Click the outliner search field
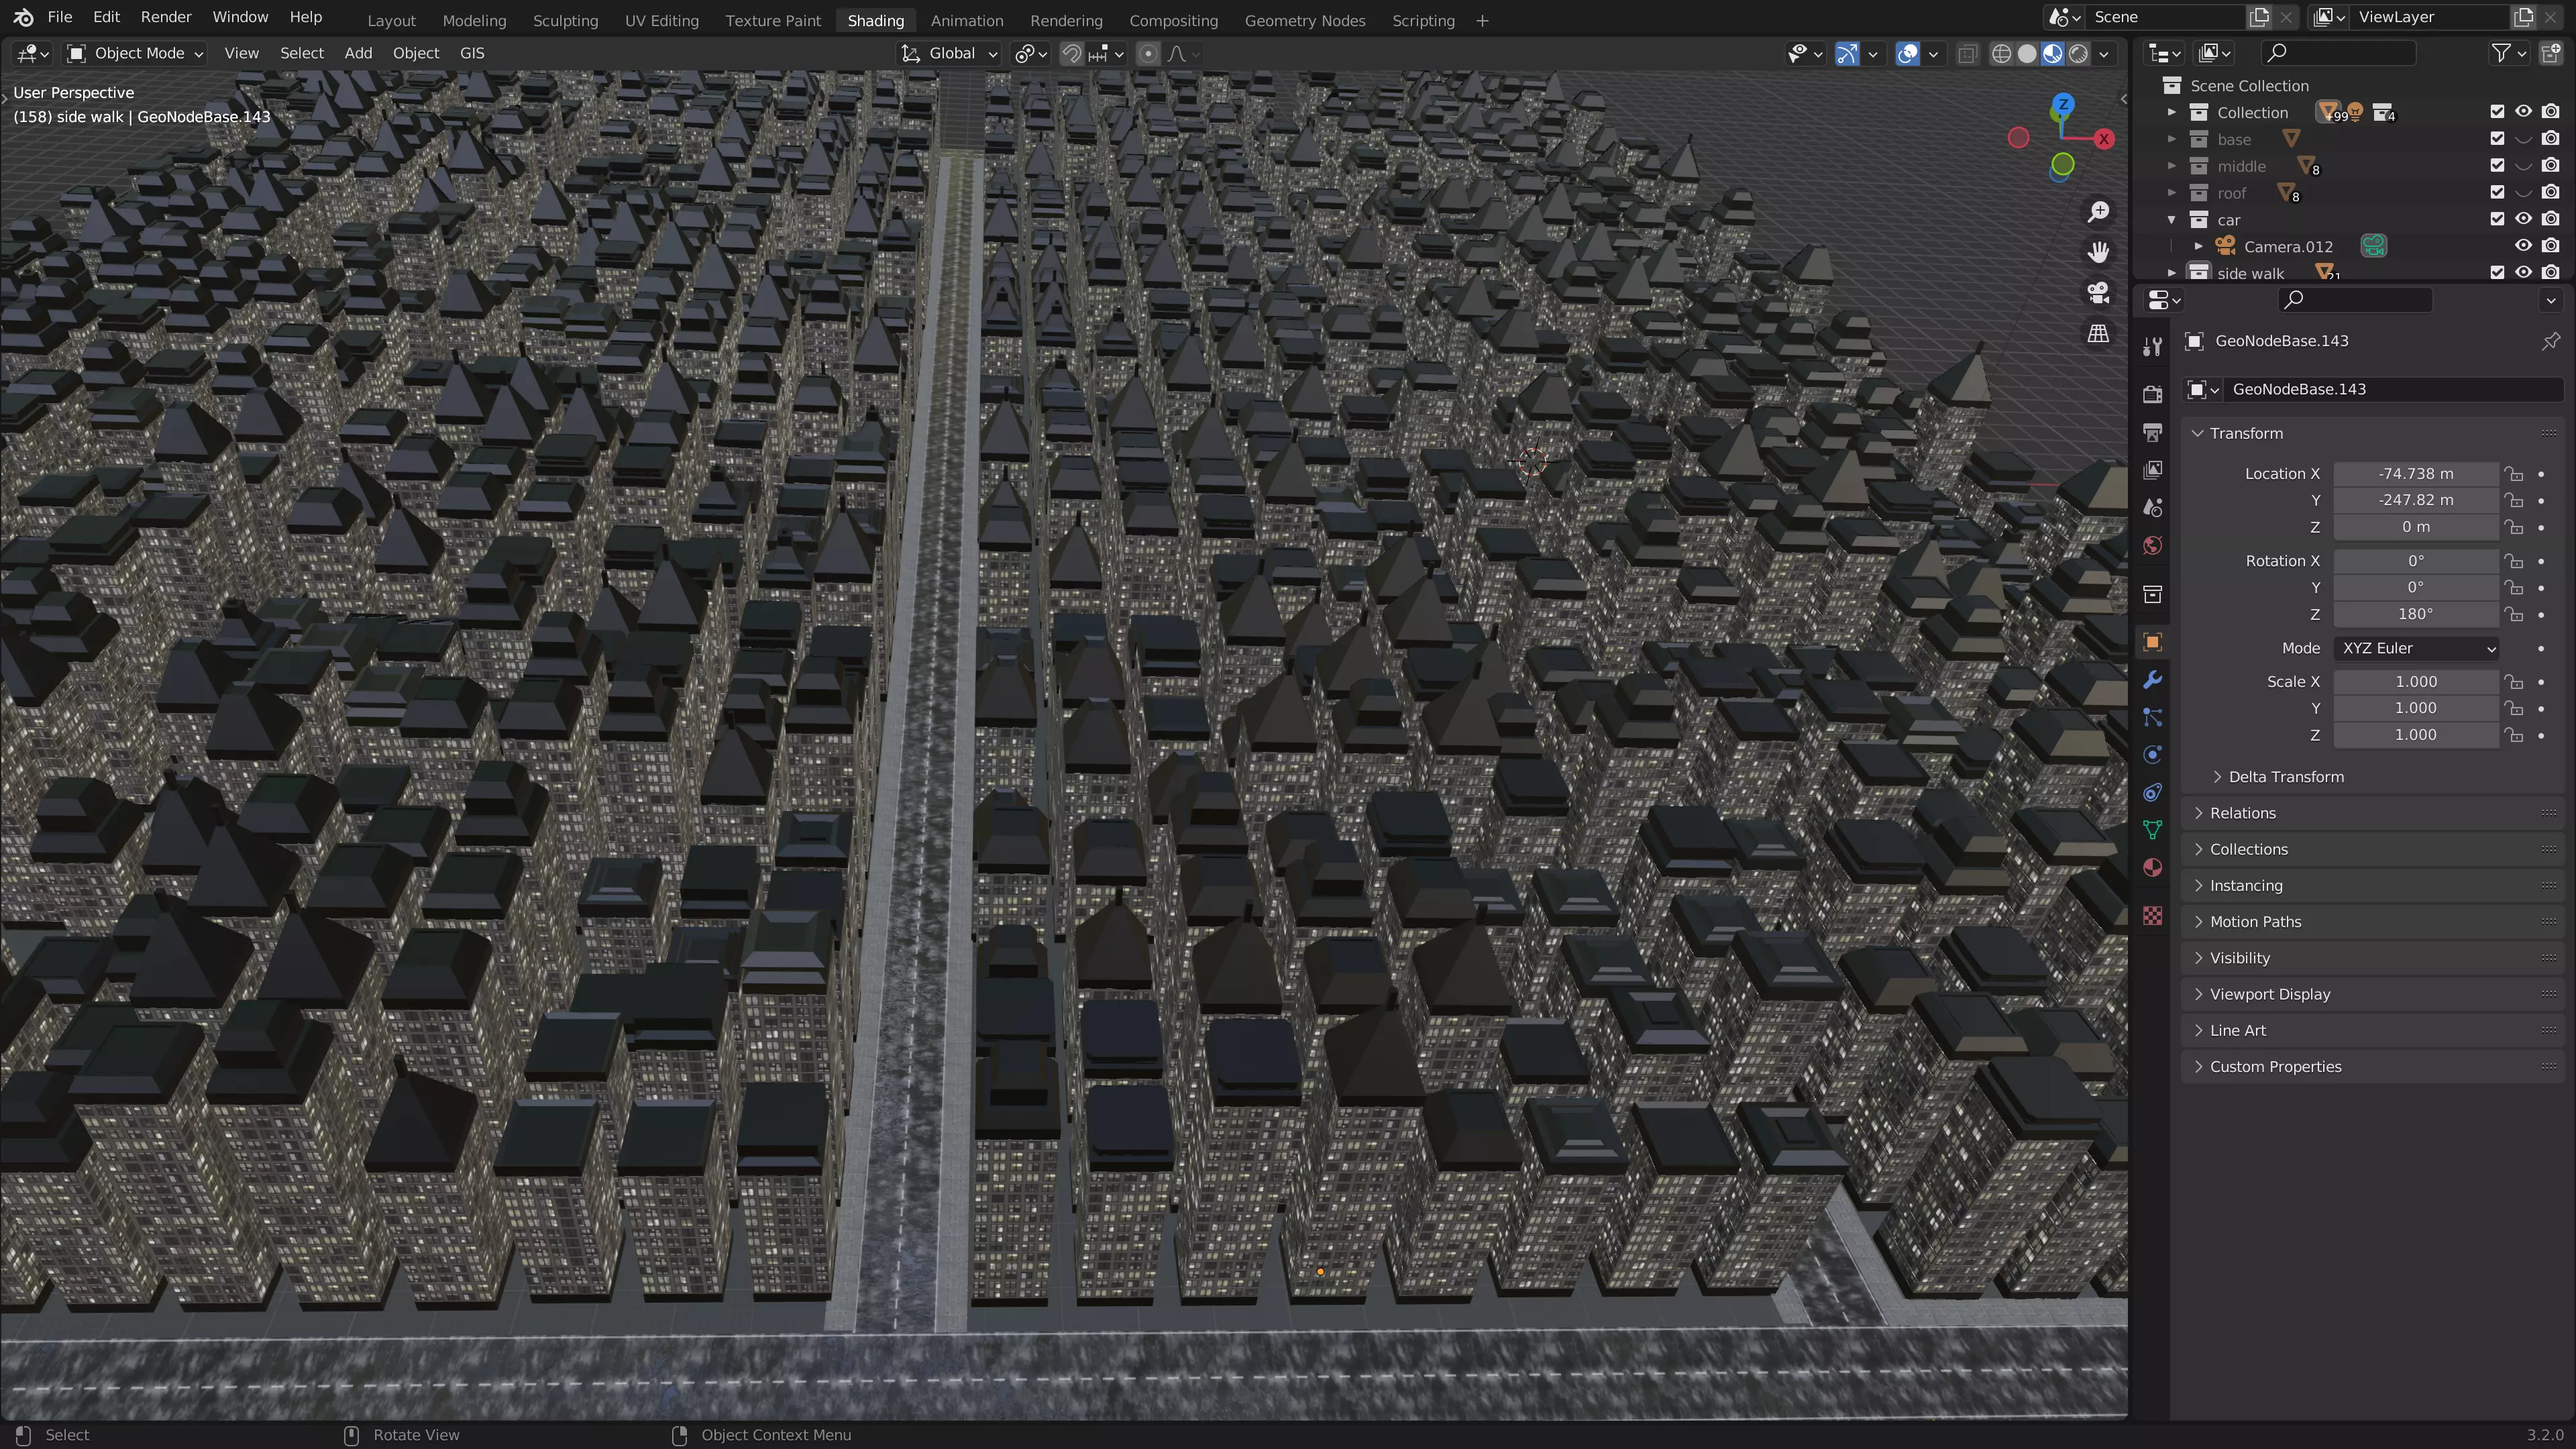 click(2338, 53)
